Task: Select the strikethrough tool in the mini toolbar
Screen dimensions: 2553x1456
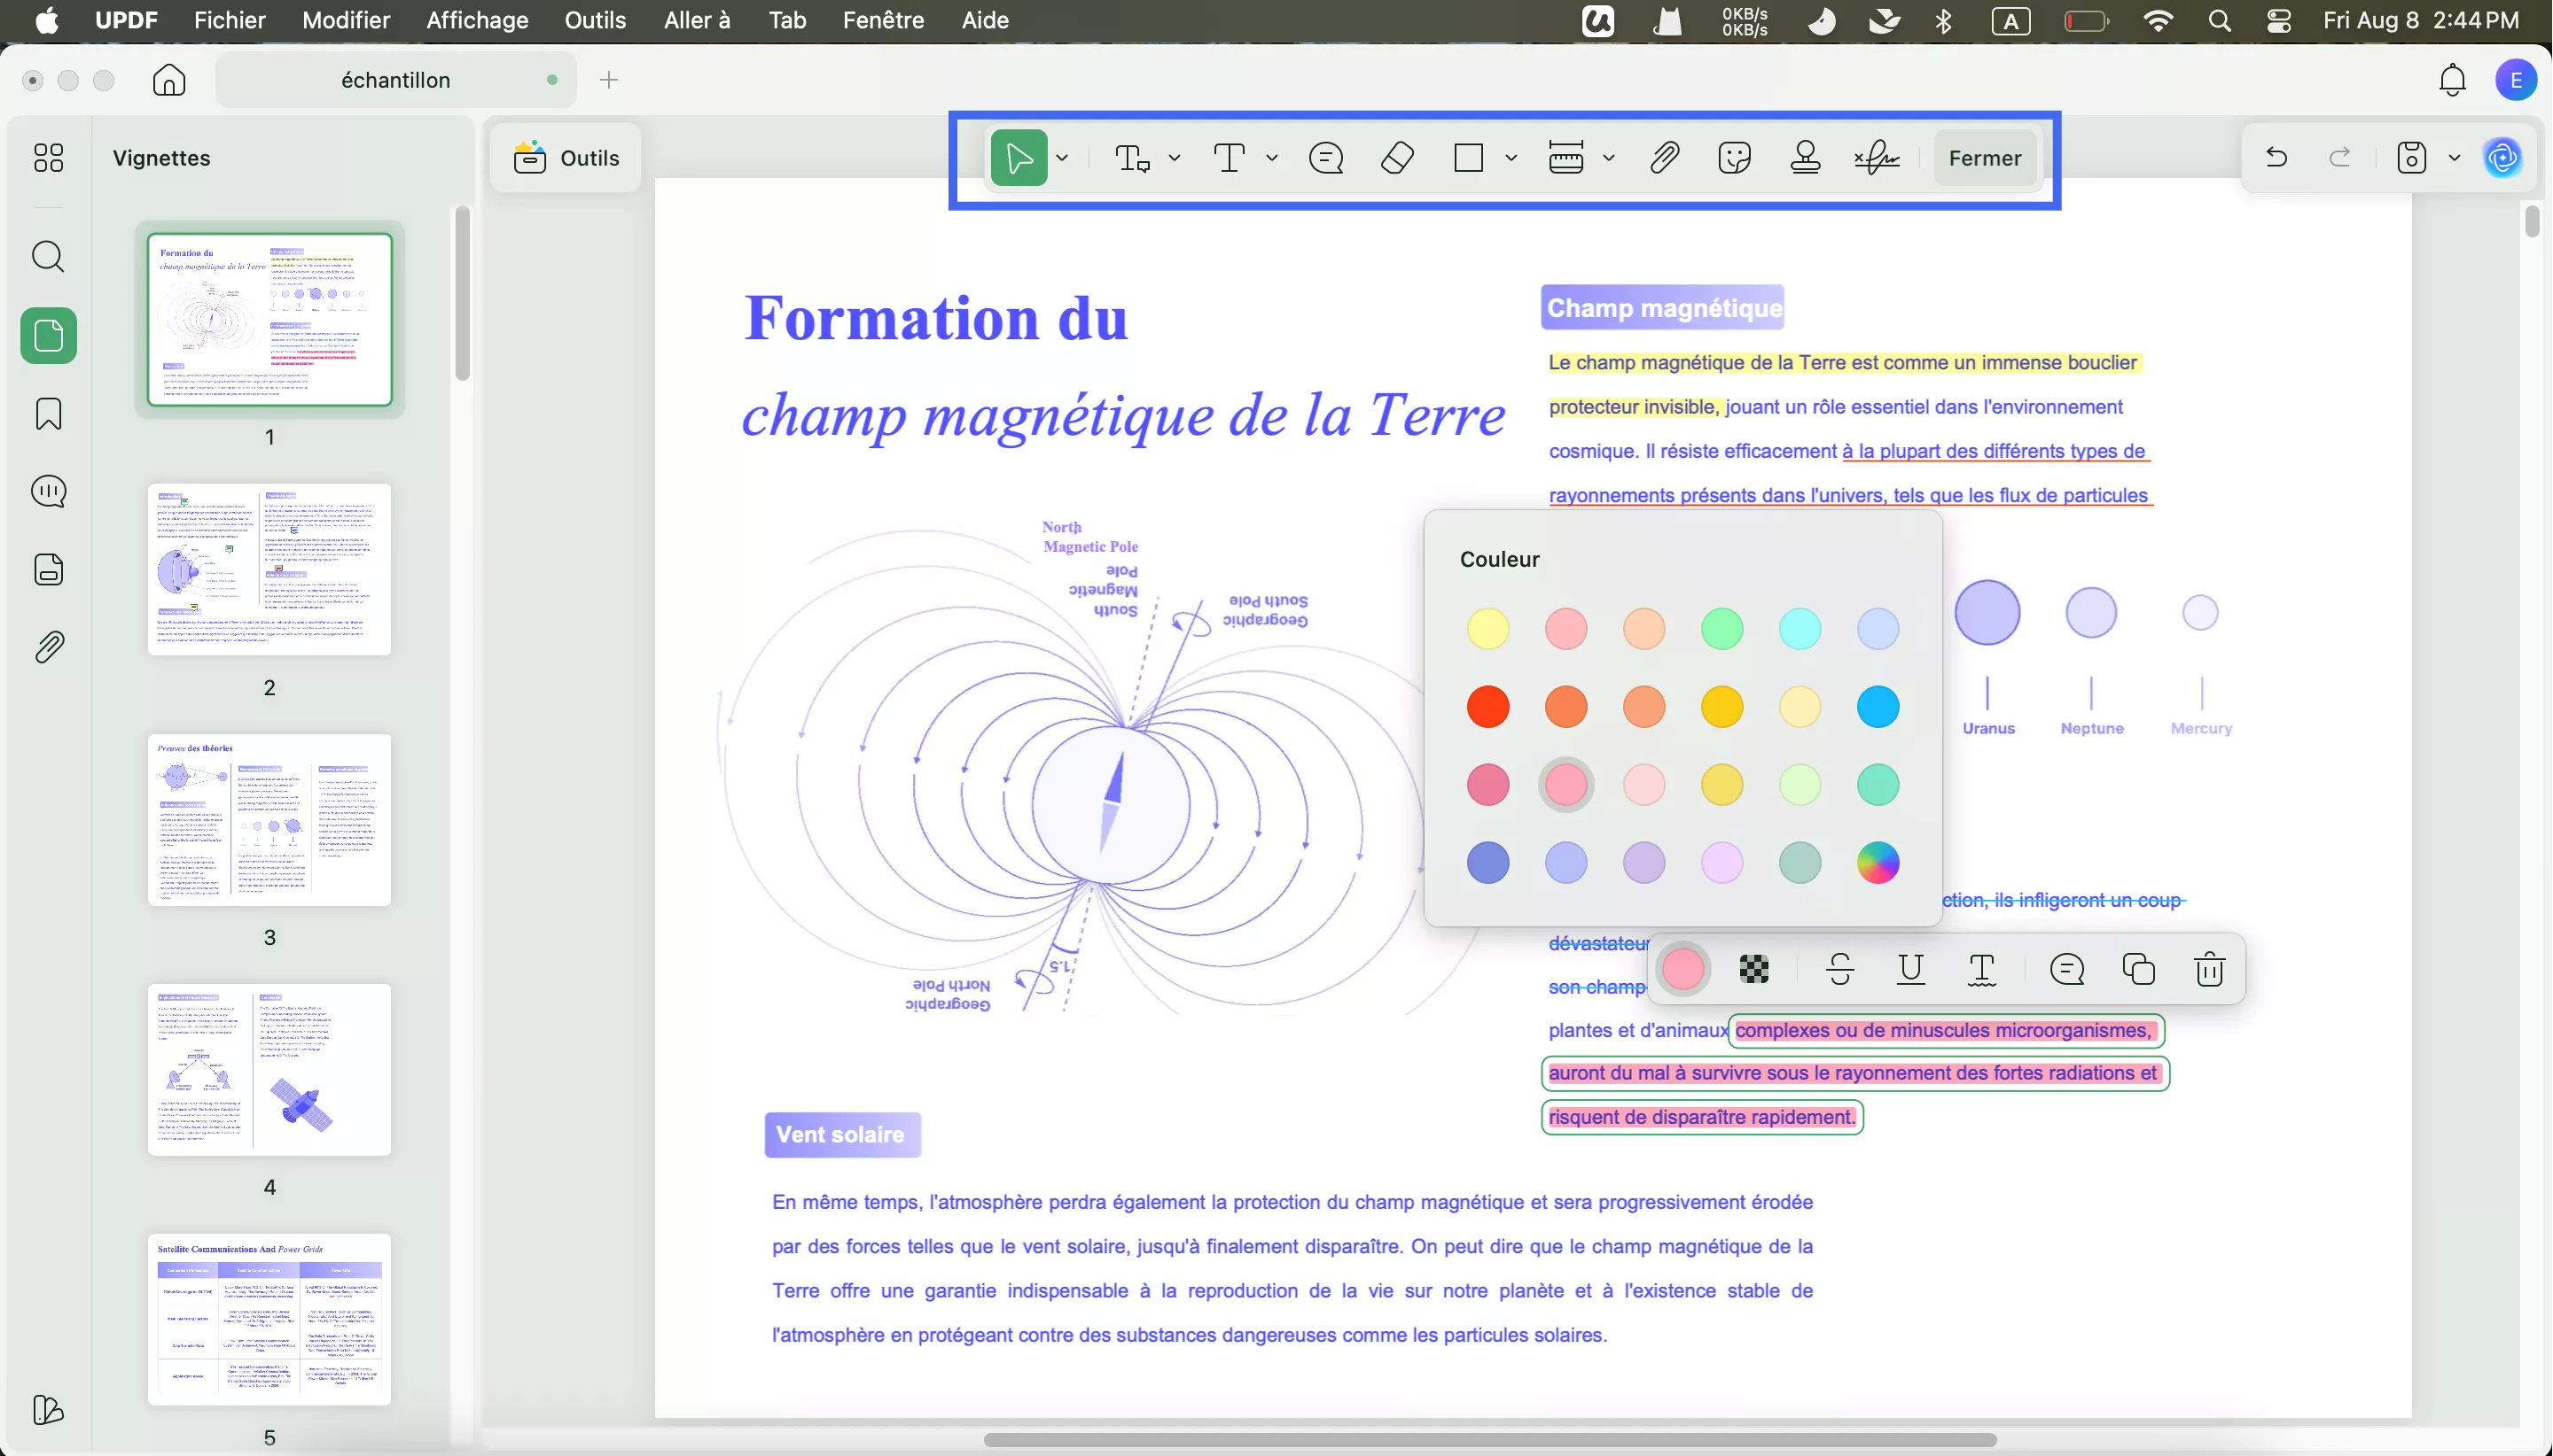Action: click(1839, 970)
